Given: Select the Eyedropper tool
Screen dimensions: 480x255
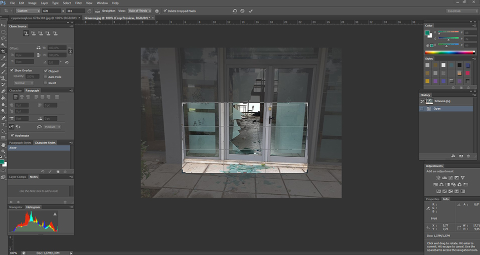Looking at the screenshot, I should (3, 58).
